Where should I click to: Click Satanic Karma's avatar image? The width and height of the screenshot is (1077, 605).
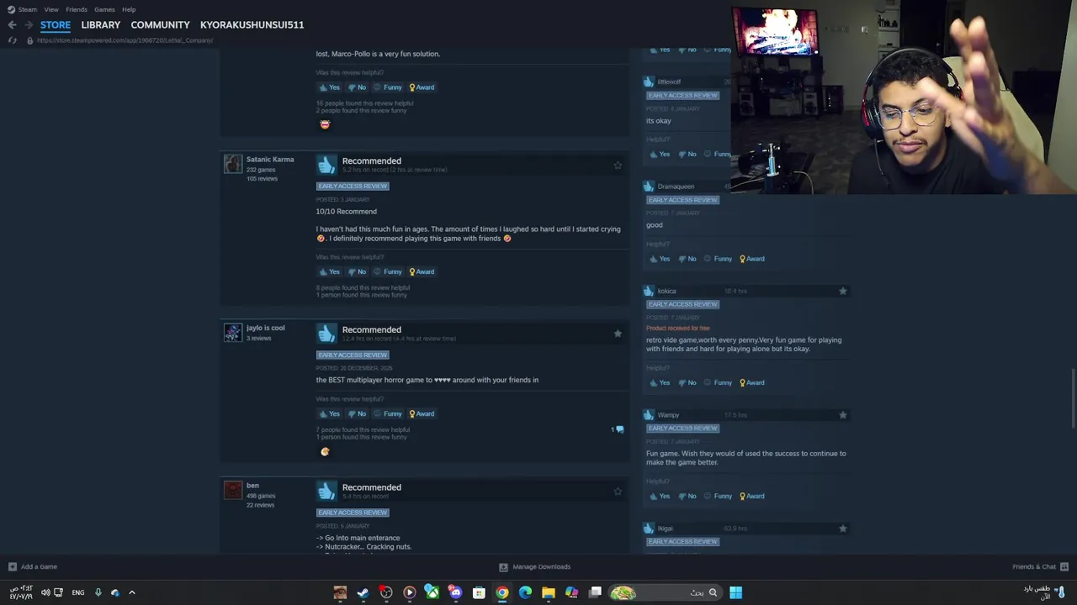(233, 164)
